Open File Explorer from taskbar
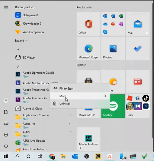This screenshot has width=154, height=161. [x=63, y=156]
